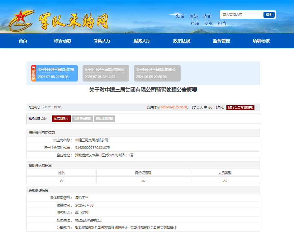Click the red 发布时间 timestamp

tap(174, 107)
